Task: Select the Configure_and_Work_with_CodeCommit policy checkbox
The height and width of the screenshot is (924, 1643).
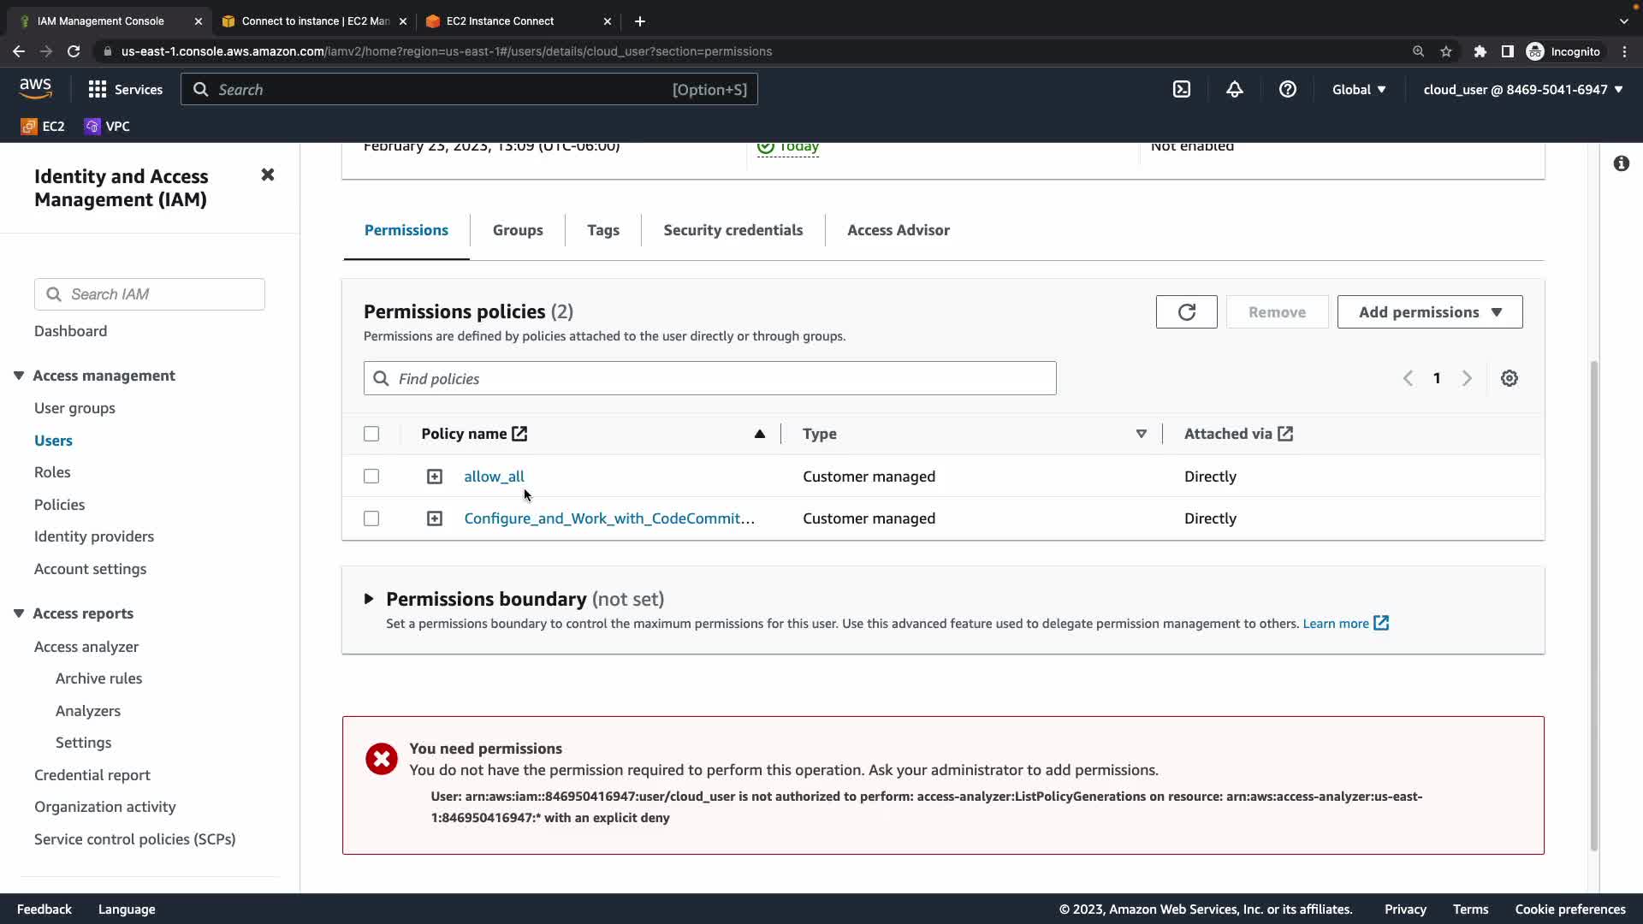Action: pyautogui.click(x=371, y=518)
